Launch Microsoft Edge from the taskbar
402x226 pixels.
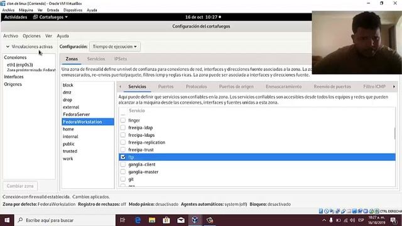[138, 220]
